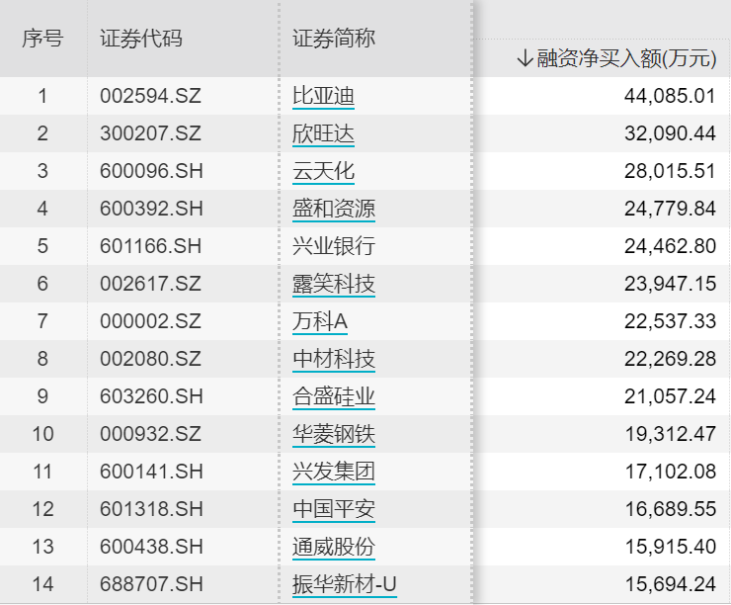Select the 兴业银行 row name cell
The image size is (731, 605).
tap(334, 246)
